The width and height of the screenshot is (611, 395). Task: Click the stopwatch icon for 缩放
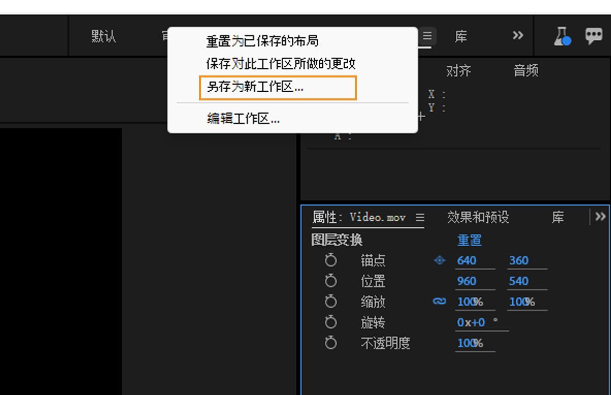point(331,302)
